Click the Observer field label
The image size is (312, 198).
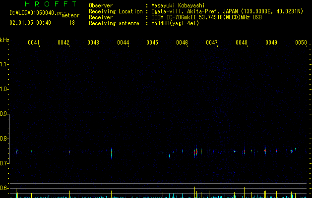[101, 5]
